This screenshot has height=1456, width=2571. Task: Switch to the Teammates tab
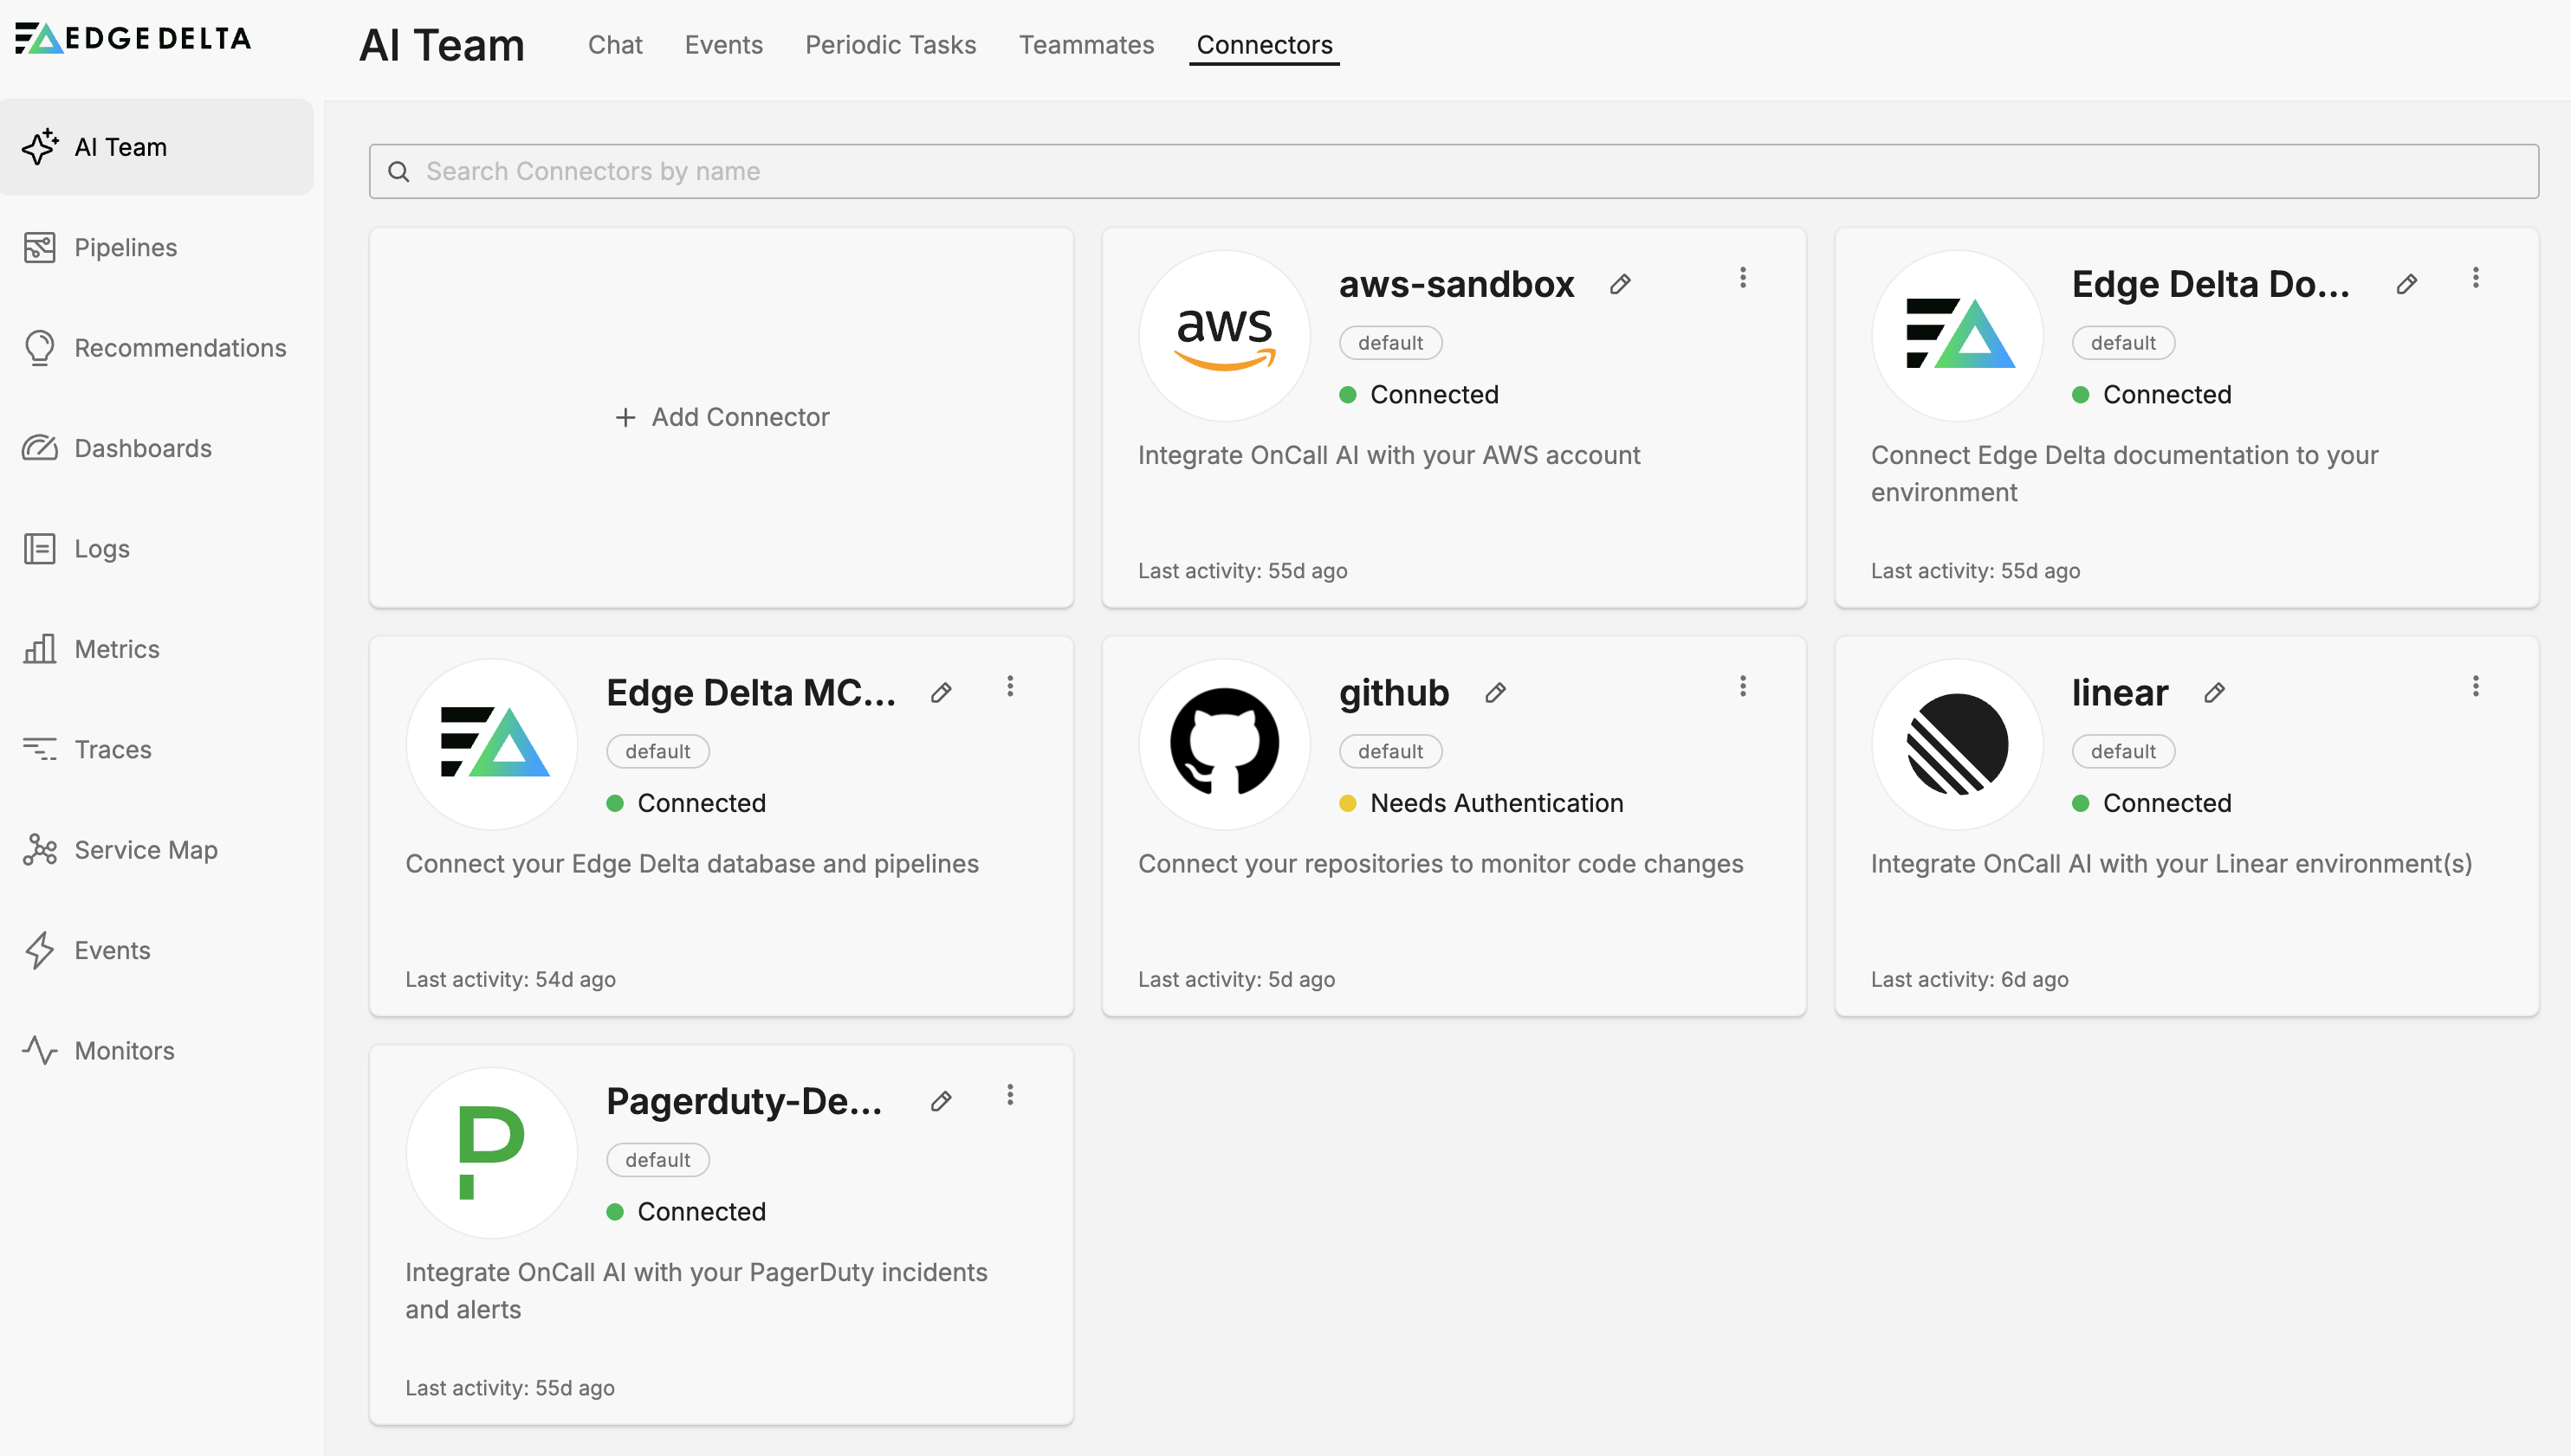pyautogui.click(x=1086, y=45)
